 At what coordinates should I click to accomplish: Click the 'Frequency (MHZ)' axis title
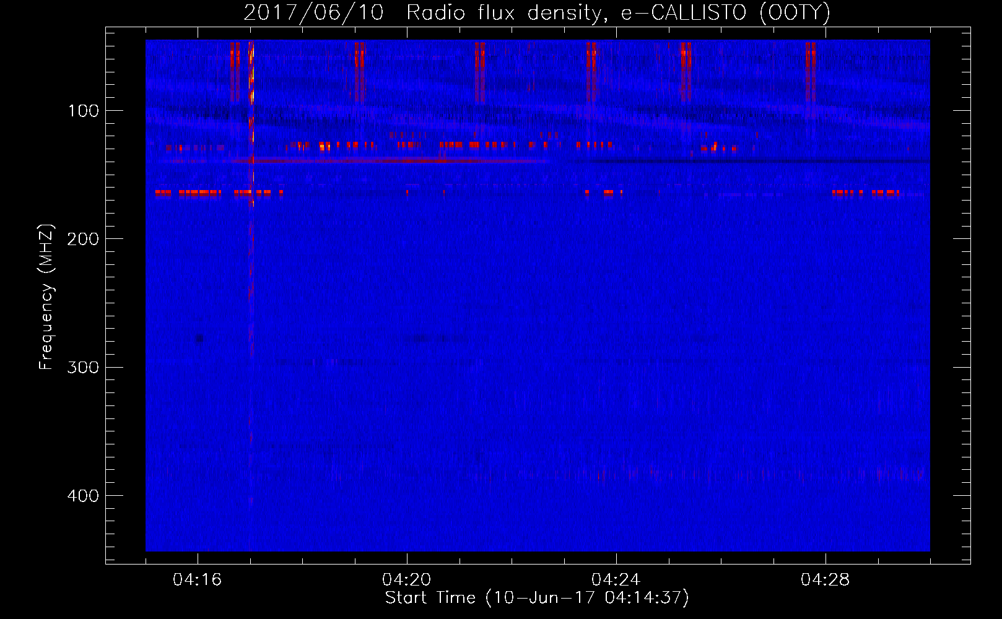coord(47,297)
